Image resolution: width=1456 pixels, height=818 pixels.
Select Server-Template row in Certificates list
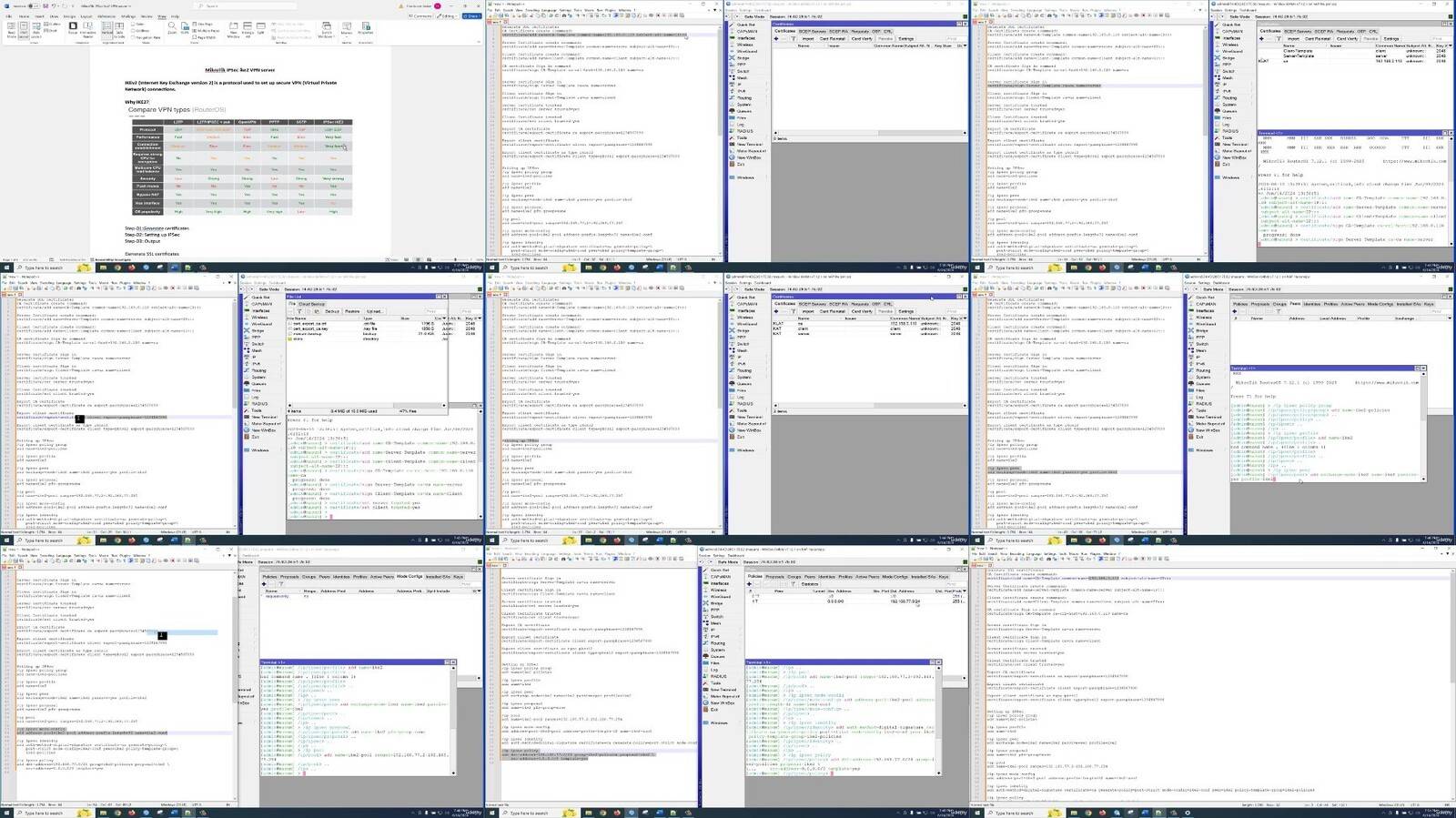1355,56
